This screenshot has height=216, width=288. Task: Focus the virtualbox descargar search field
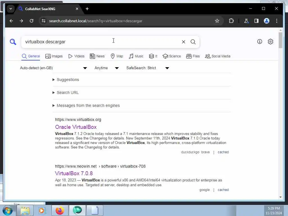[x=101, y=42]
